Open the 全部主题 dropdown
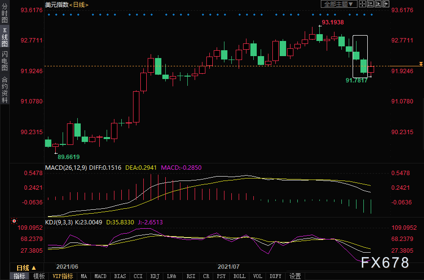The height and width of the screenshot is (280, 424). coord(339,4)
